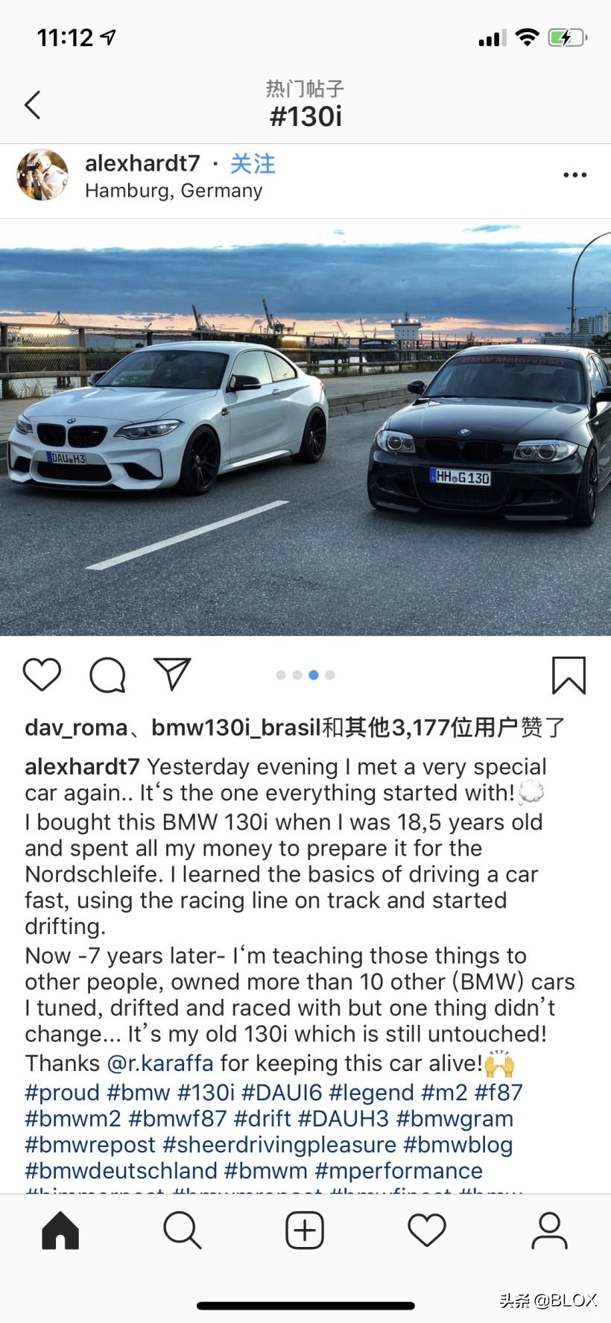Tap the new post plus icon
611x1323 pixels.
tap(305, 1230)
